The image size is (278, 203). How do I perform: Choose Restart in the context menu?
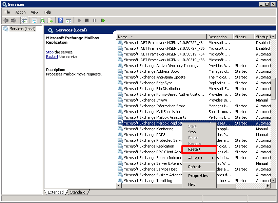pos(199,149)
